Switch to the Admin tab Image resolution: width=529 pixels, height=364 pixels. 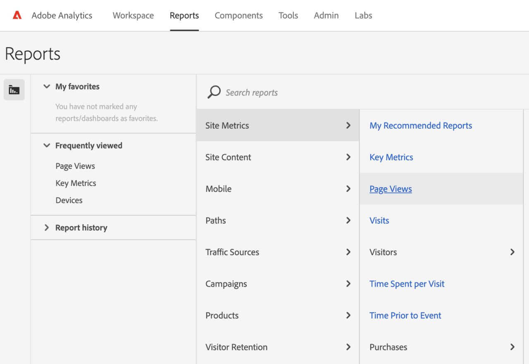pyautogui.click(x=326, y=15)
